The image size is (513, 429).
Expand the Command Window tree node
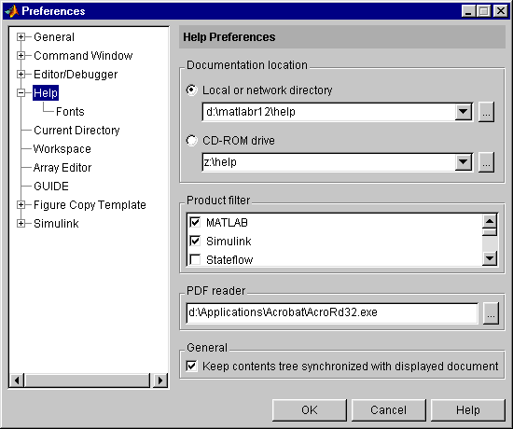(21, 56)
